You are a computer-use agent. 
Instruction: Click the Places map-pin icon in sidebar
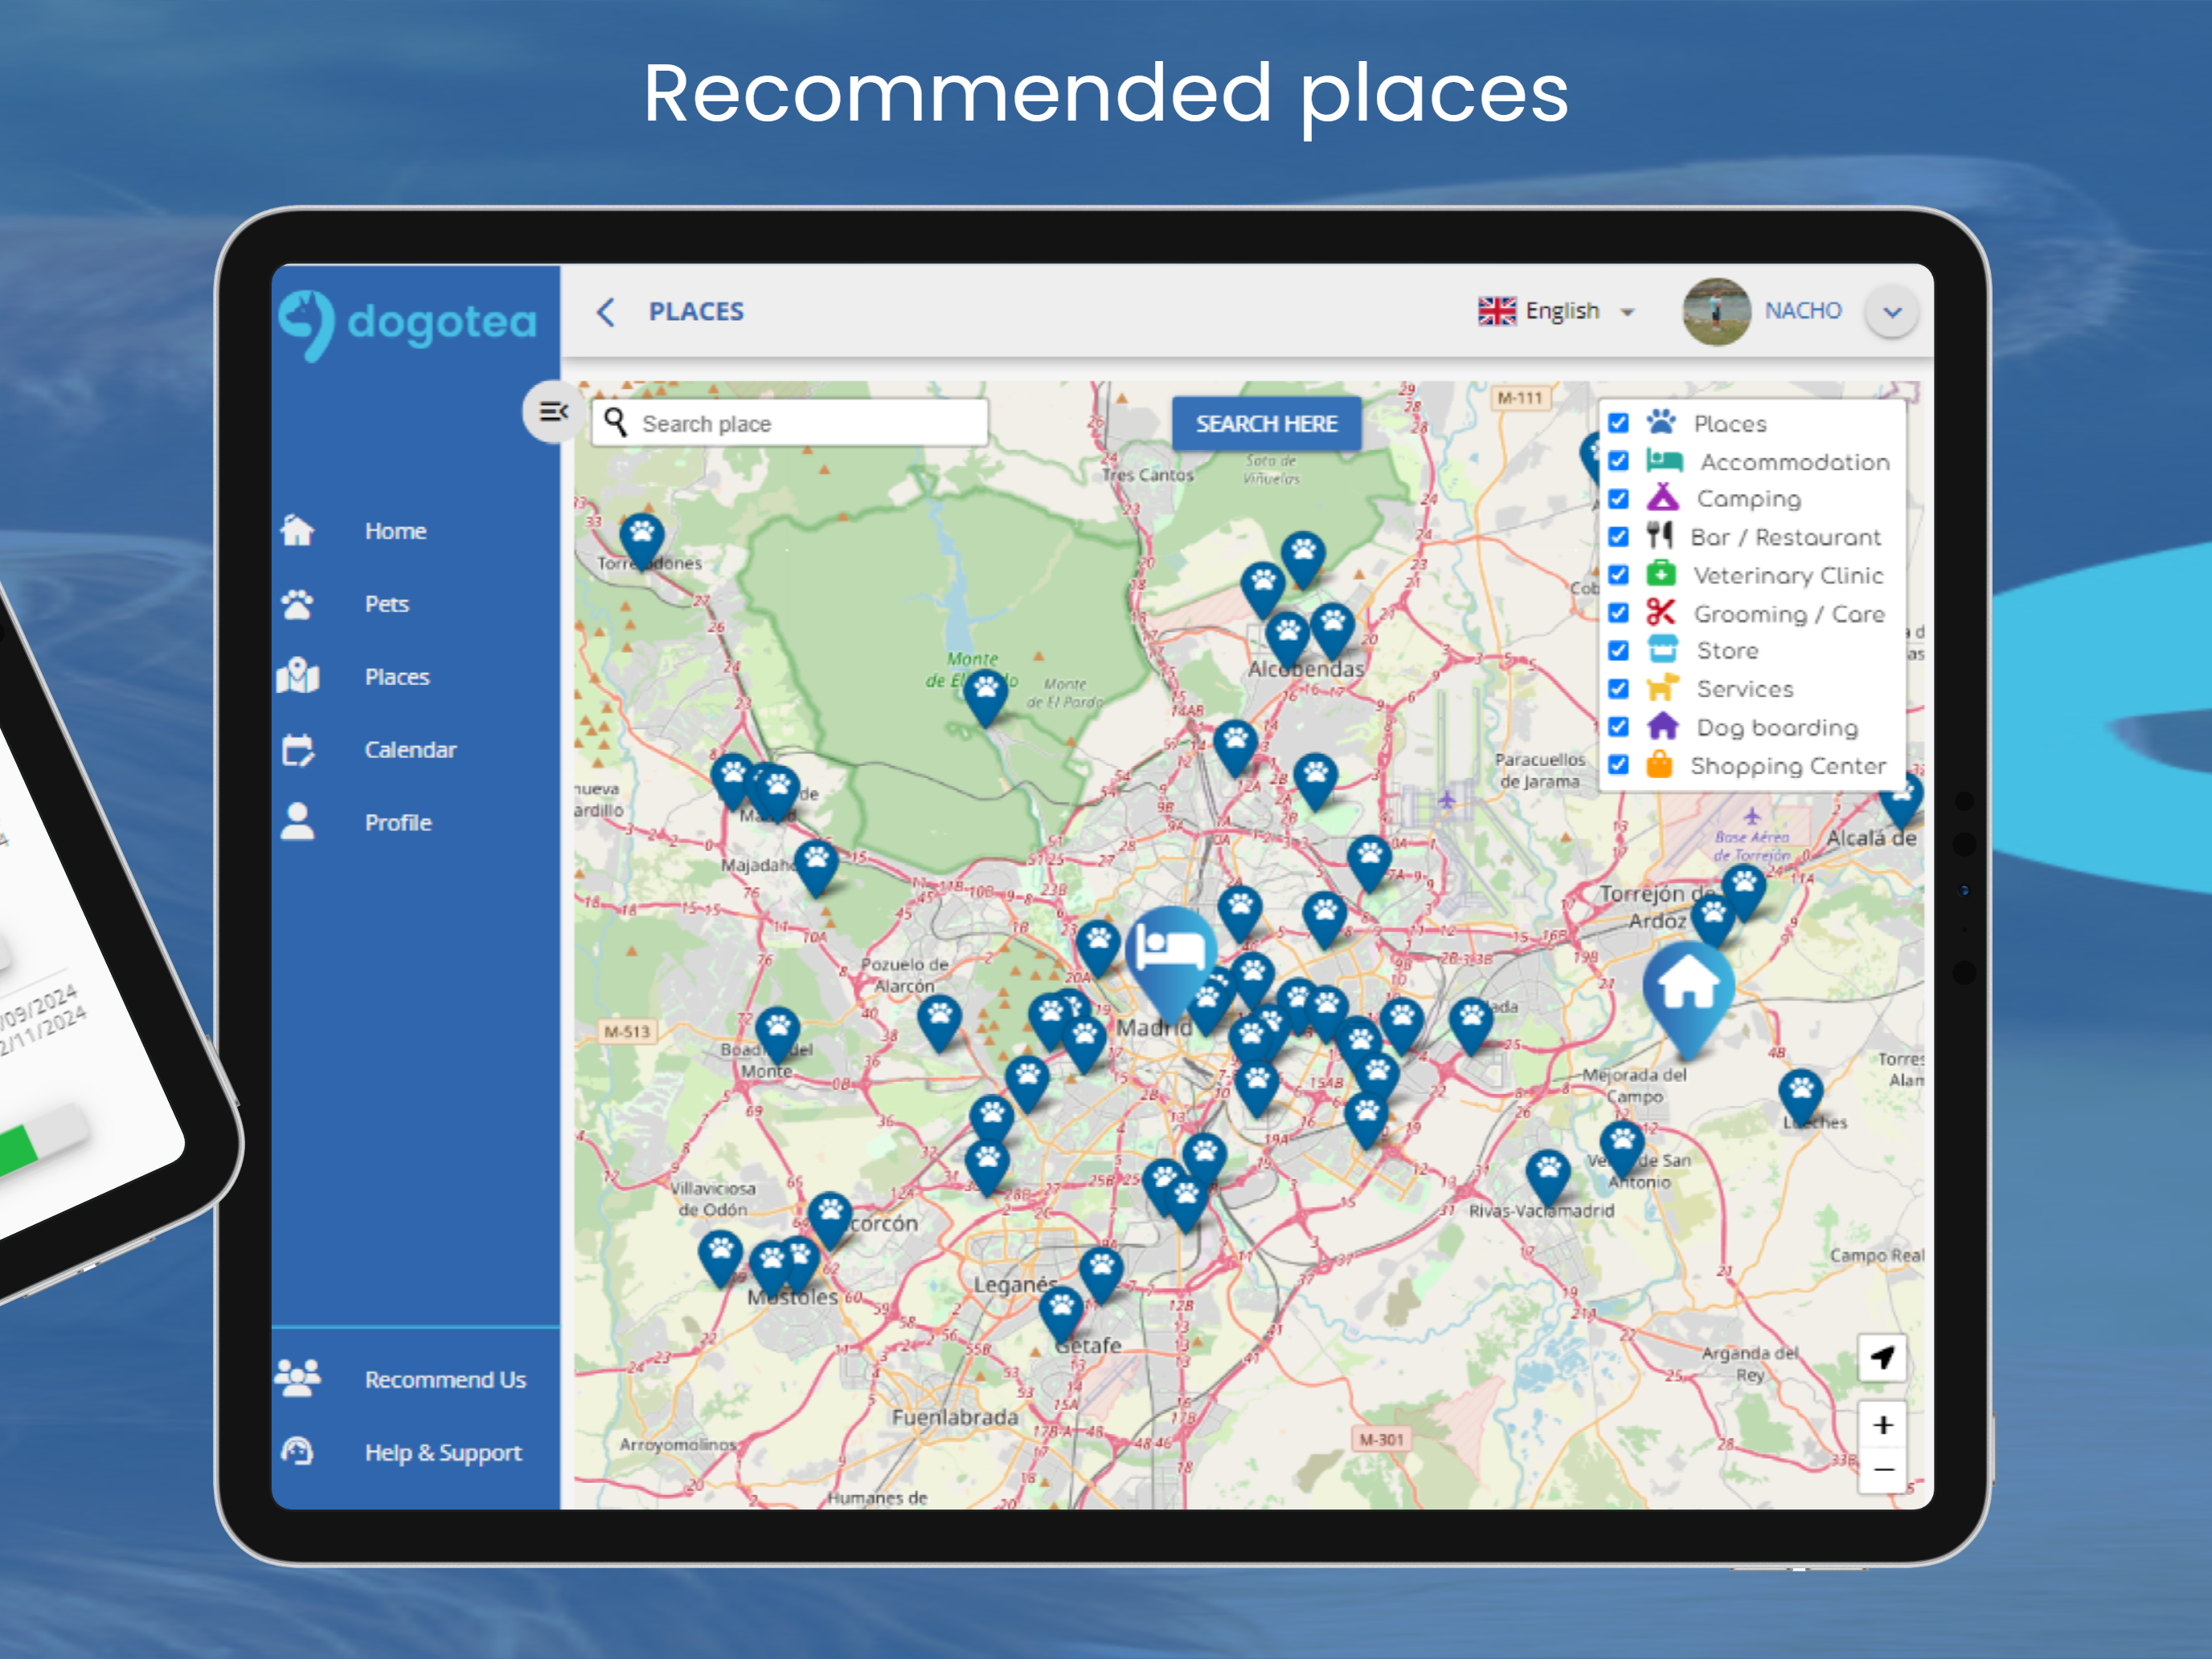click(298, 676)
